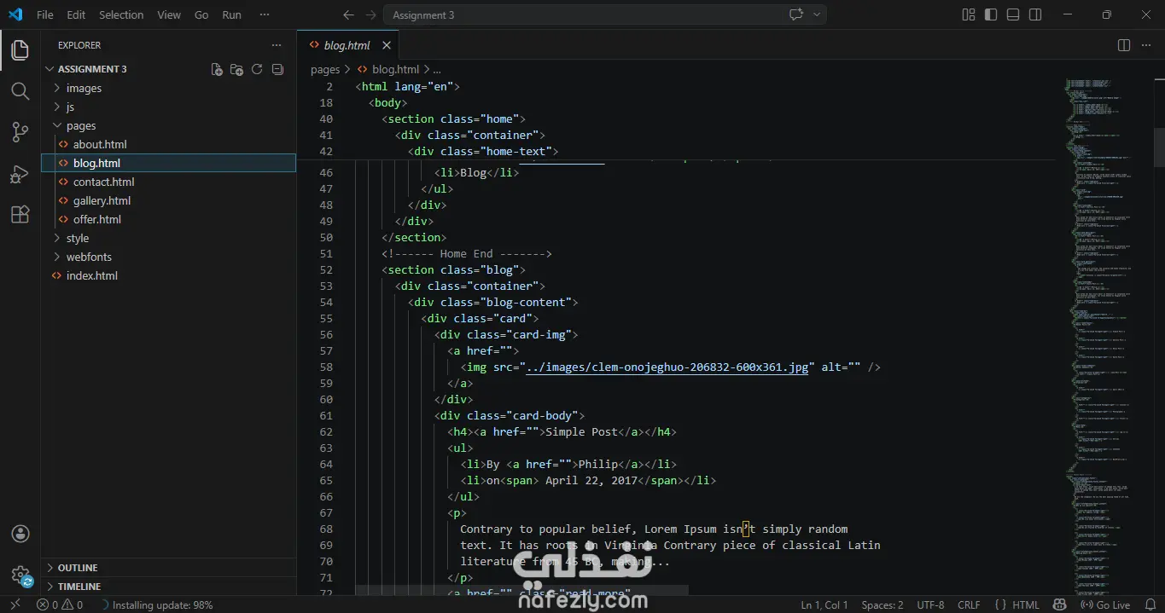Screen dimensions: 1165x613
Task: Open the Copilot dropdown arrow
Action: tap(817, 14)
